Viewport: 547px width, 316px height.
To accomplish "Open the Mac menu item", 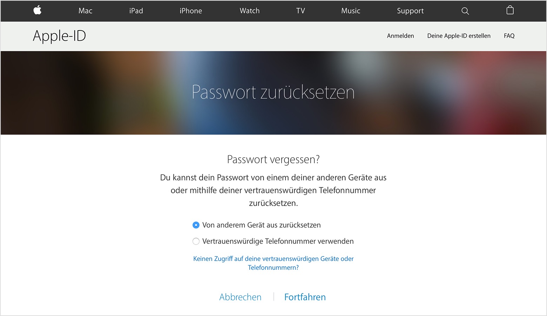I will click(85, 11).
